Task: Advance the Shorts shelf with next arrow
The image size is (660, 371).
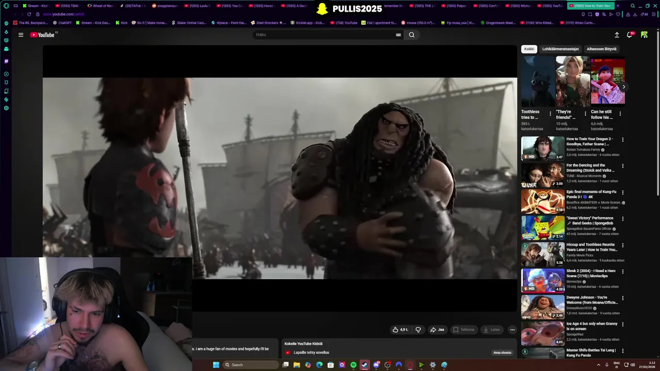Action: 623,87
